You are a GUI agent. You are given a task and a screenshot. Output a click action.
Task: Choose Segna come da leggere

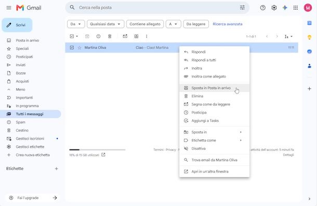(214, 104)
